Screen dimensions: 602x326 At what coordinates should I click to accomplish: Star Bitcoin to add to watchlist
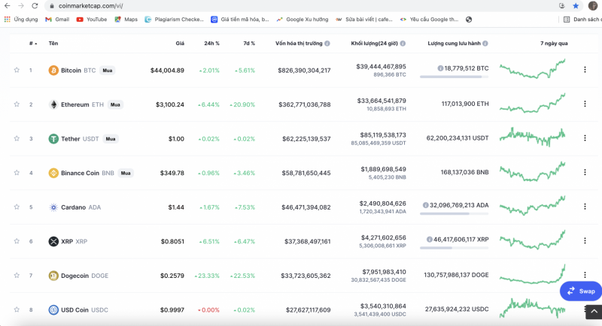(x=17, y=70)
